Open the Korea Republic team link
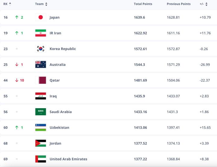The width and height of the screenshot is (217, 167). [x=63, y=49]
